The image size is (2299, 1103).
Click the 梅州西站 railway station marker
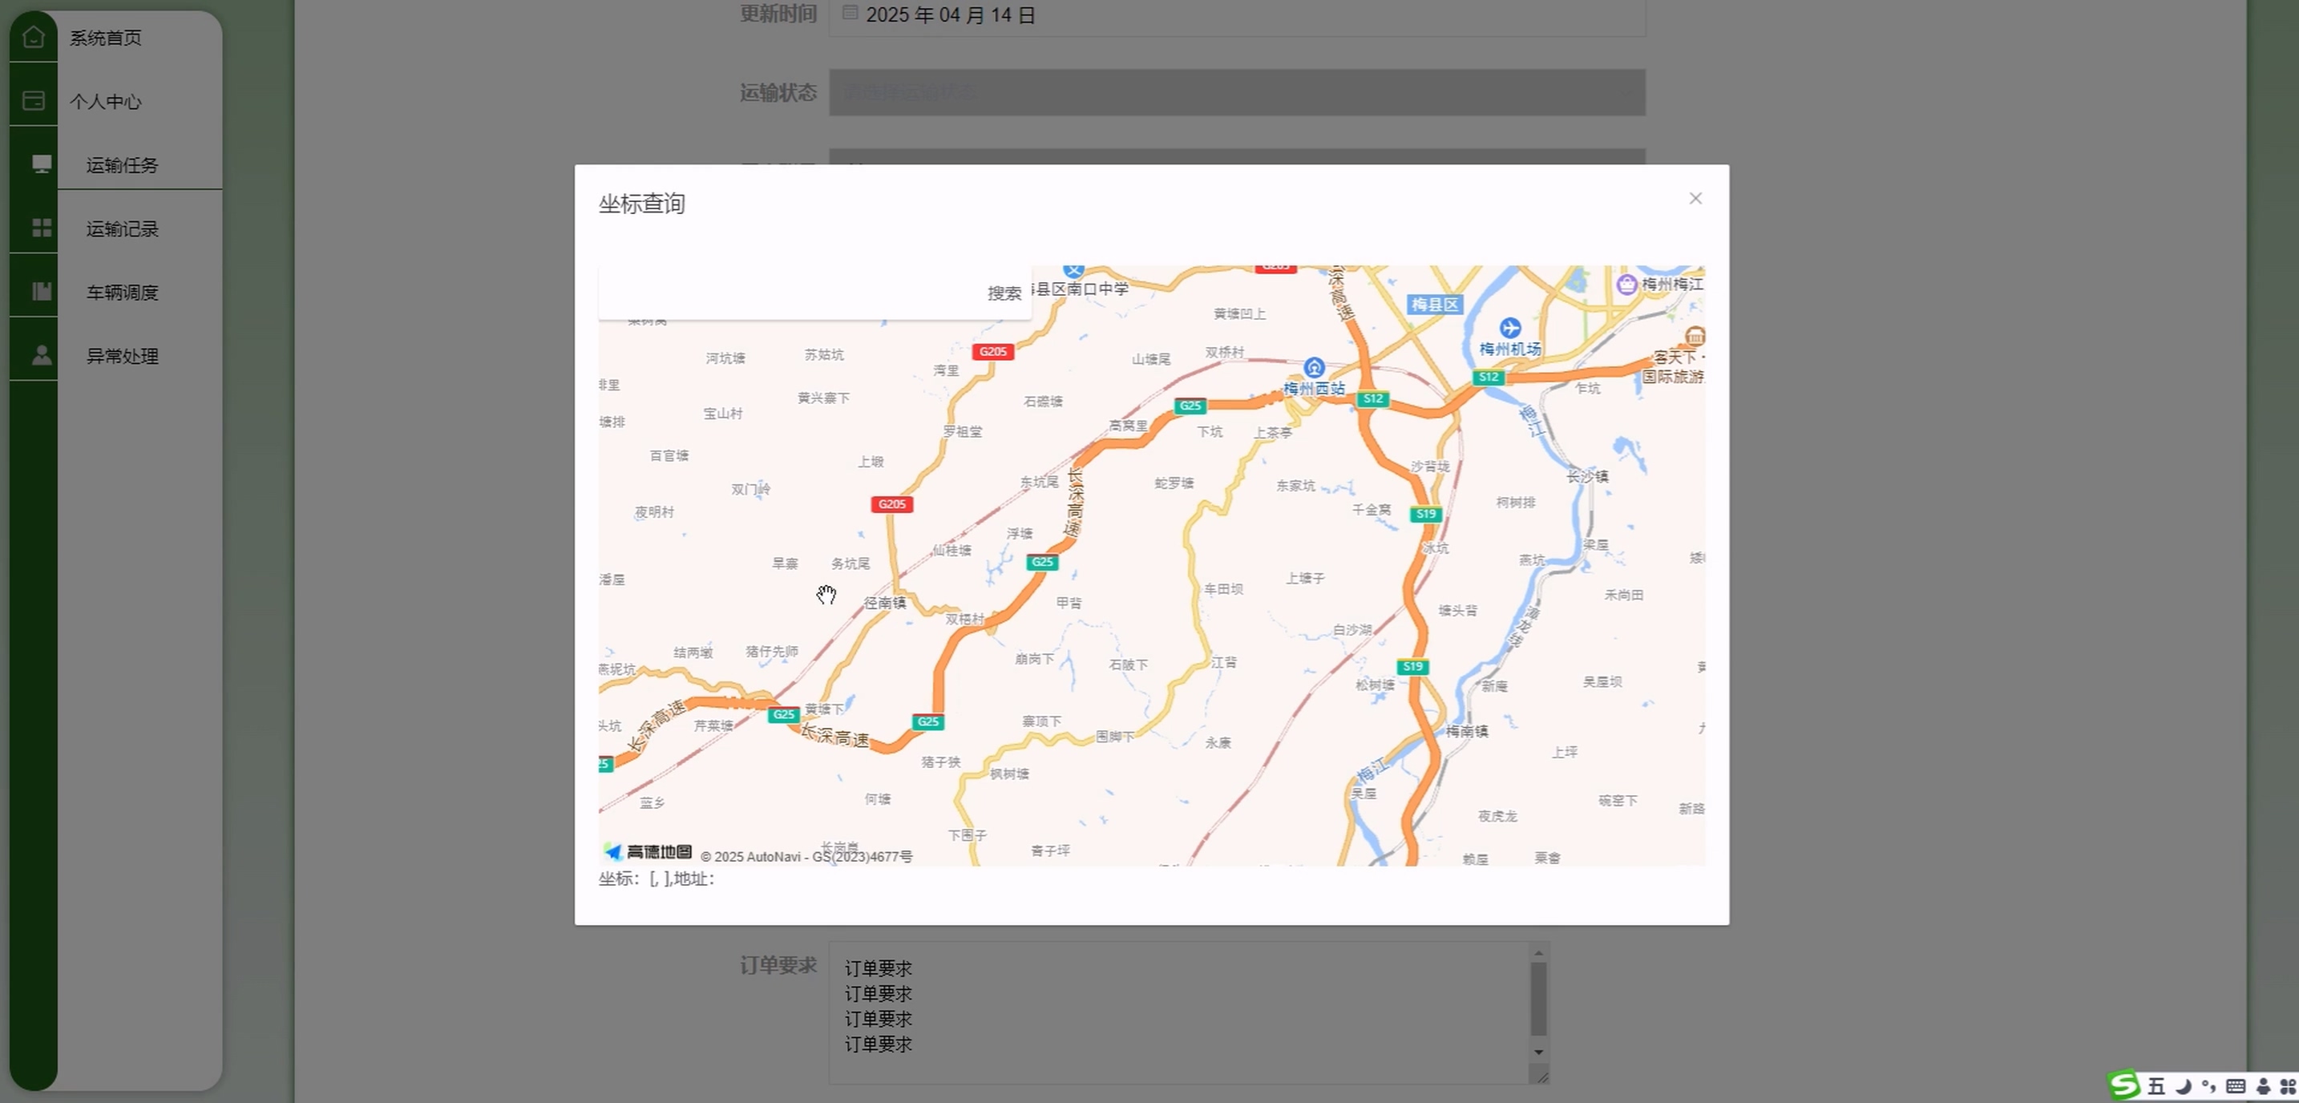point(1314,368)
